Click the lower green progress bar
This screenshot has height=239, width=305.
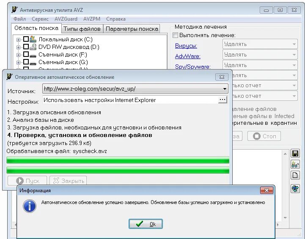pos(118,170)
